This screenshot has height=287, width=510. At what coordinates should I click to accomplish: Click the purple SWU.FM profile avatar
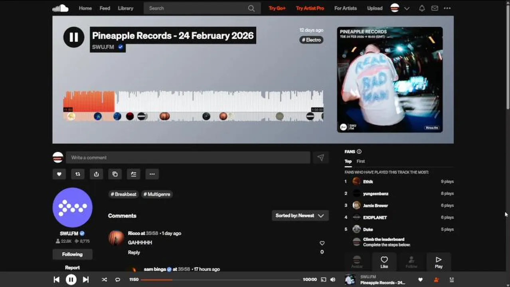tap(72, 208)
